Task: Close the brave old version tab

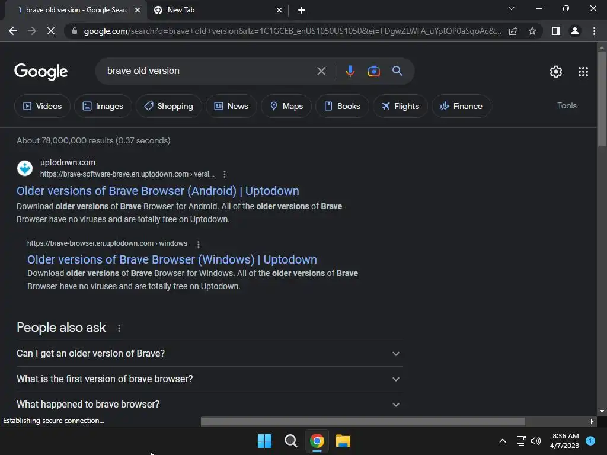Action: pyautogui.click(x=138, y=11)
